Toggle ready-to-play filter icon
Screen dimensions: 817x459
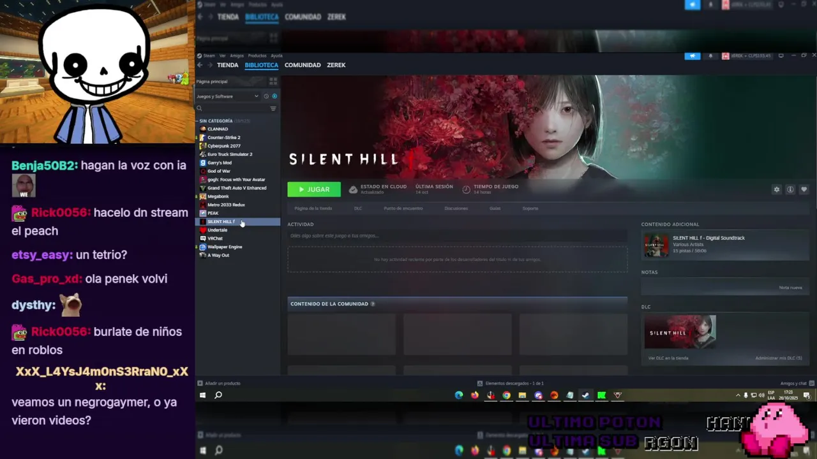[x=274, y=96]
